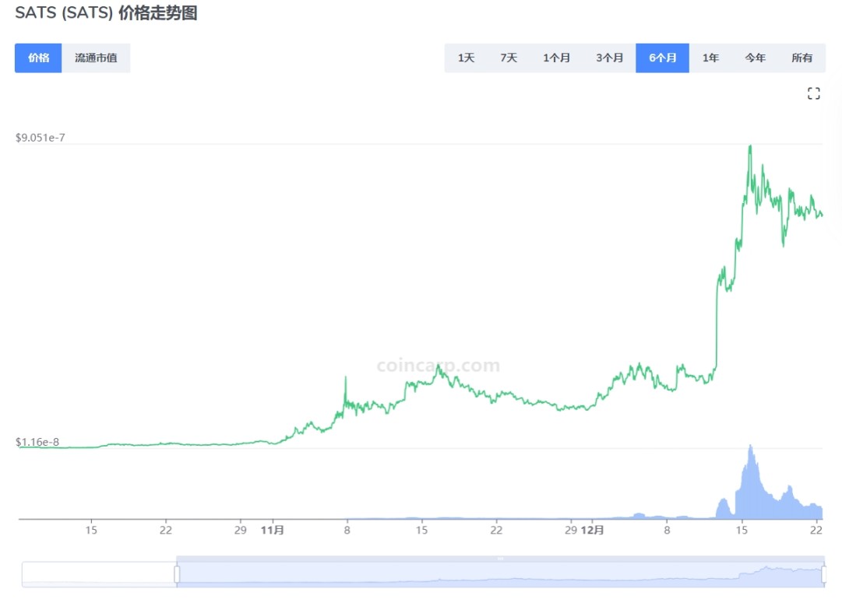Show all history with 所有 button

click(802, 58)
